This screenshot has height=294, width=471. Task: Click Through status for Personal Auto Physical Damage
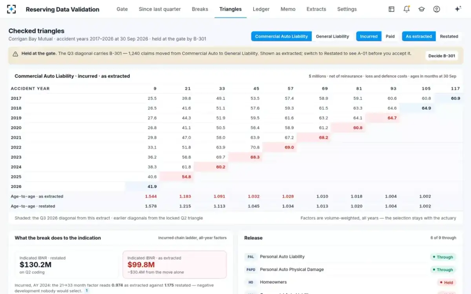(443, 270)
